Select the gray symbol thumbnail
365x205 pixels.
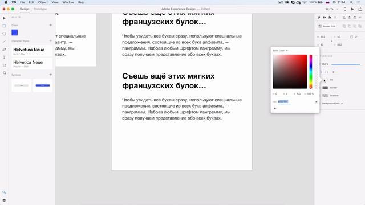click(x=21, y=85)
